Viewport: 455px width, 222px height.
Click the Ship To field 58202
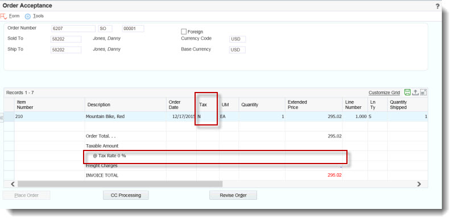point(66,50)
